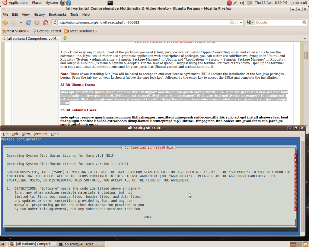Switch to Firefox via bottom taskbar button
This screenshot has height=247, width=309.
[33, 244]
